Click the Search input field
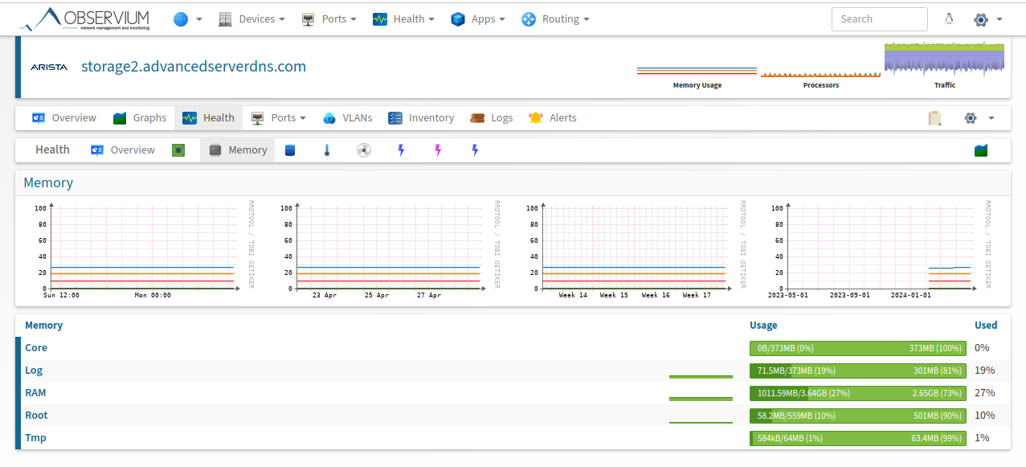The width and height of the screenshot is (1026, 467). (x=879, y=19)
